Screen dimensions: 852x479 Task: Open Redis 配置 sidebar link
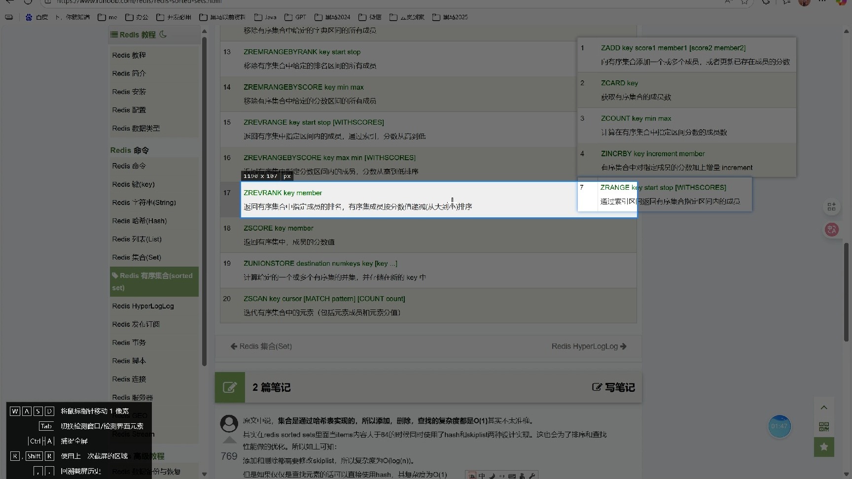pos(129,110)
